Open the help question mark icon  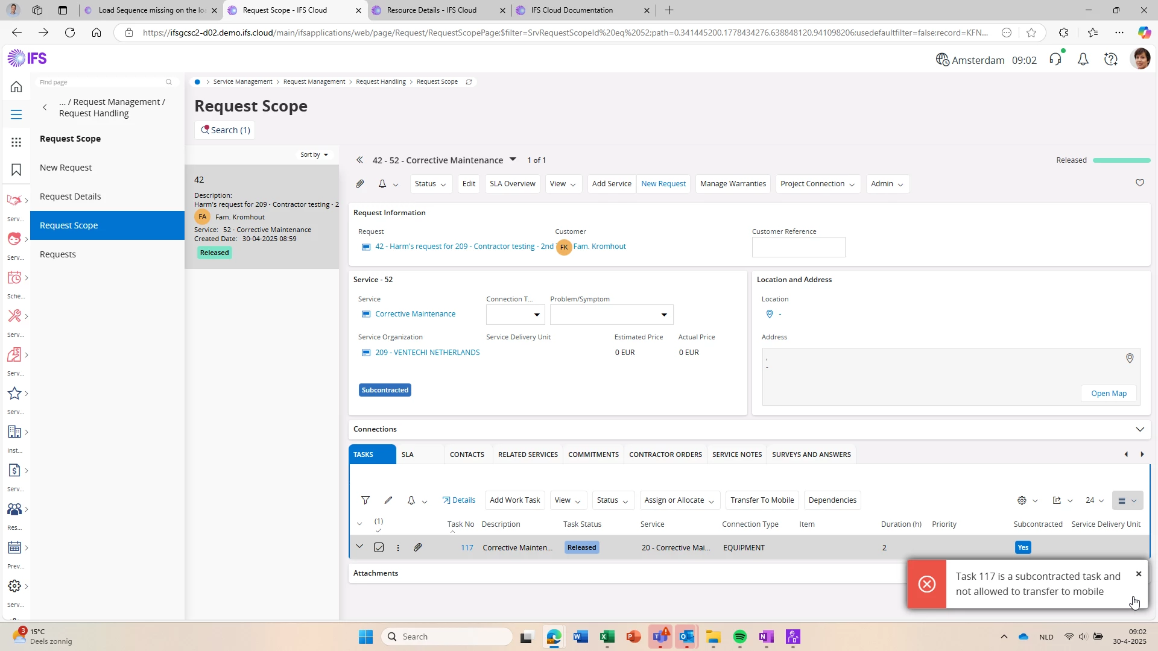coord(1111,59)
